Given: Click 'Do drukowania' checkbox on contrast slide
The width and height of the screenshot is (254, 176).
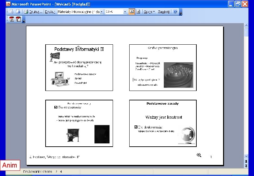Looking at the screenshot, I should [136, 127].
